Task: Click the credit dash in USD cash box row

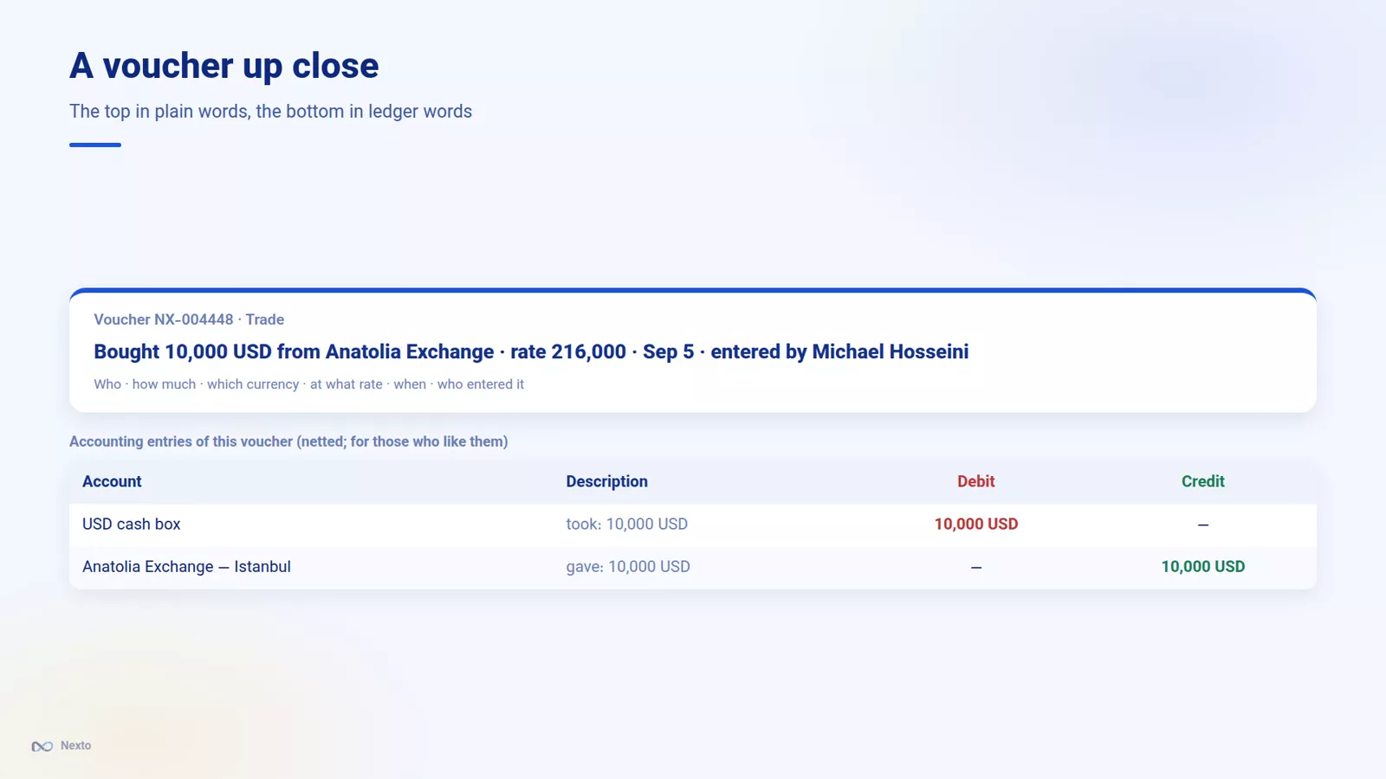Action: tap(1202, 525)
